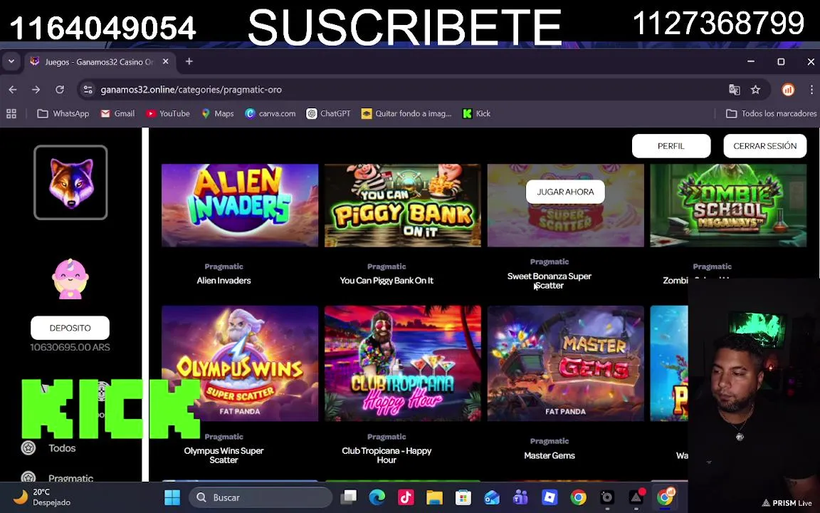Launch TikTok from taskbar
The height and width of the screenshot is (513, 820).
[x=406, y=497]
